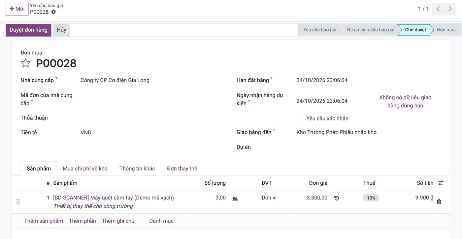Edit quantity cell 3,00

tap(220, 198)
